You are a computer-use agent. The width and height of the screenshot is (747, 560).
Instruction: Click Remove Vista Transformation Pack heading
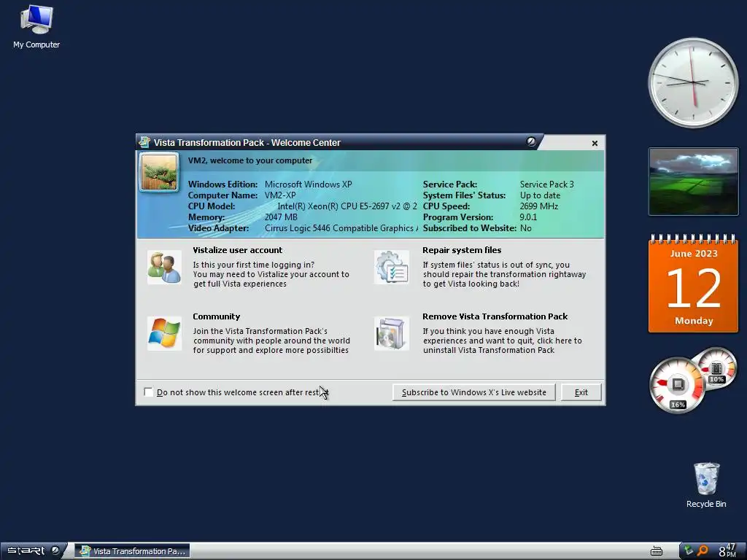[495, 316]
